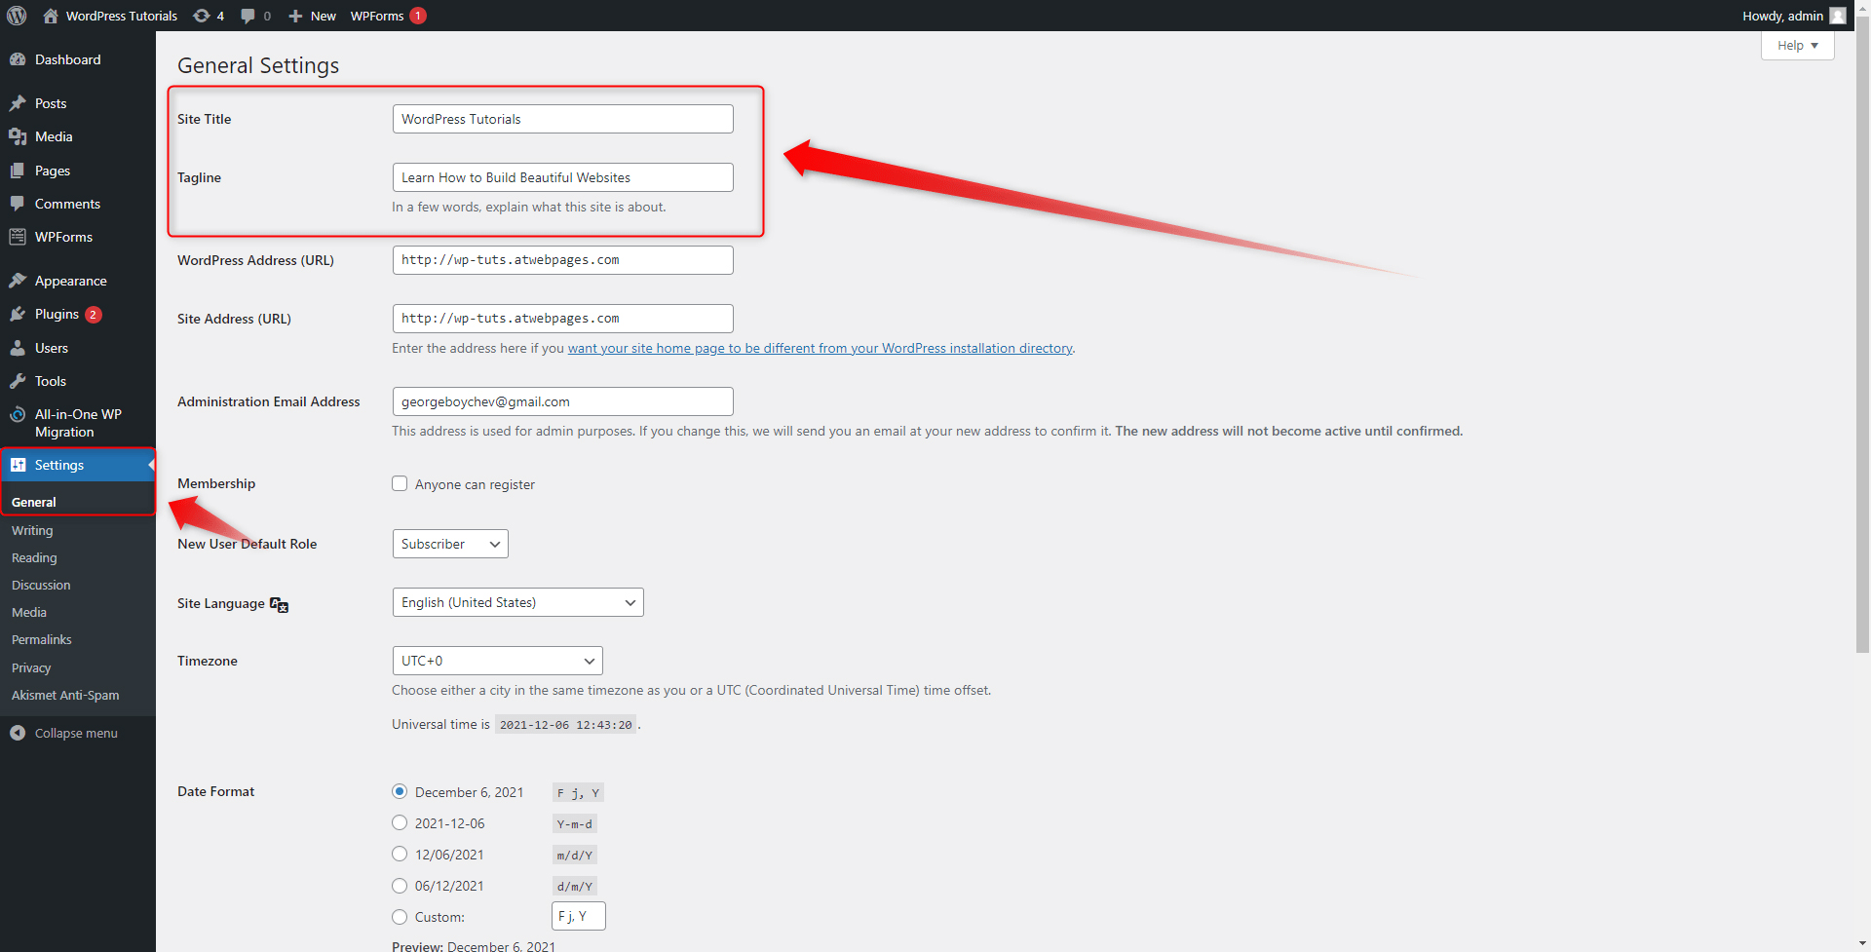This screenshot has width=1871, height=952.
Task: Open Discussion settings submenu
Action: pyautogui.click(x=41, y=585)
